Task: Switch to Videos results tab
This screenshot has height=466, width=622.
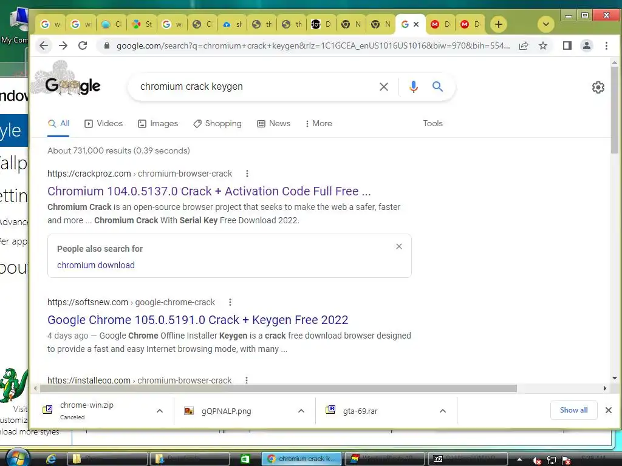Action: pos(103,124)
